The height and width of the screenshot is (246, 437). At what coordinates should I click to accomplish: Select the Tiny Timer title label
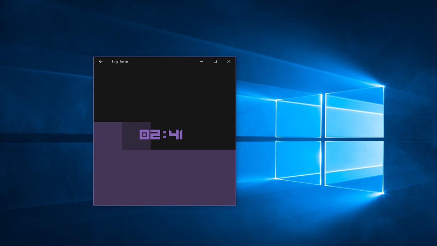coord(120,61)
